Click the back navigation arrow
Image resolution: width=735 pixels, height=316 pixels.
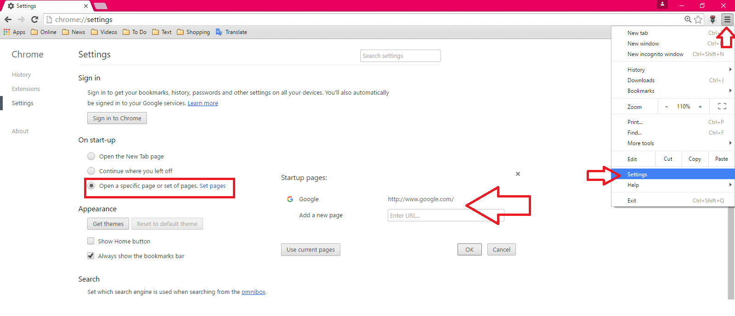point(8,19)
